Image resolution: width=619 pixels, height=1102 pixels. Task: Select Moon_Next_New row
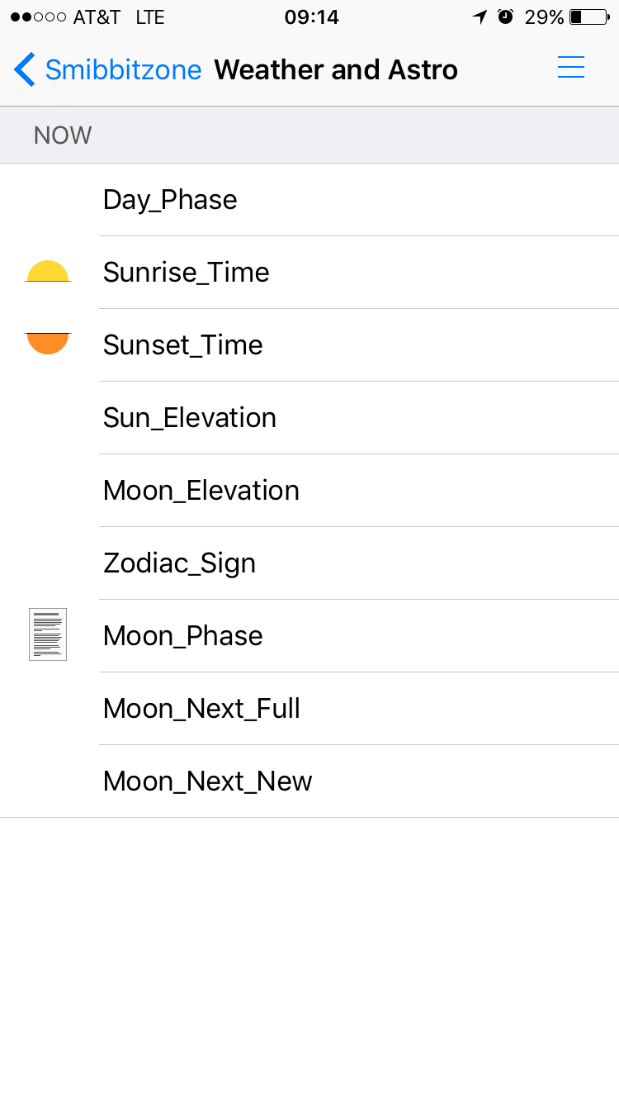208,781
